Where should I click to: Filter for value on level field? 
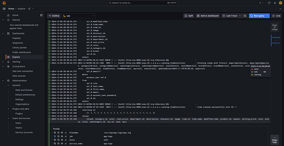[55, 140]
